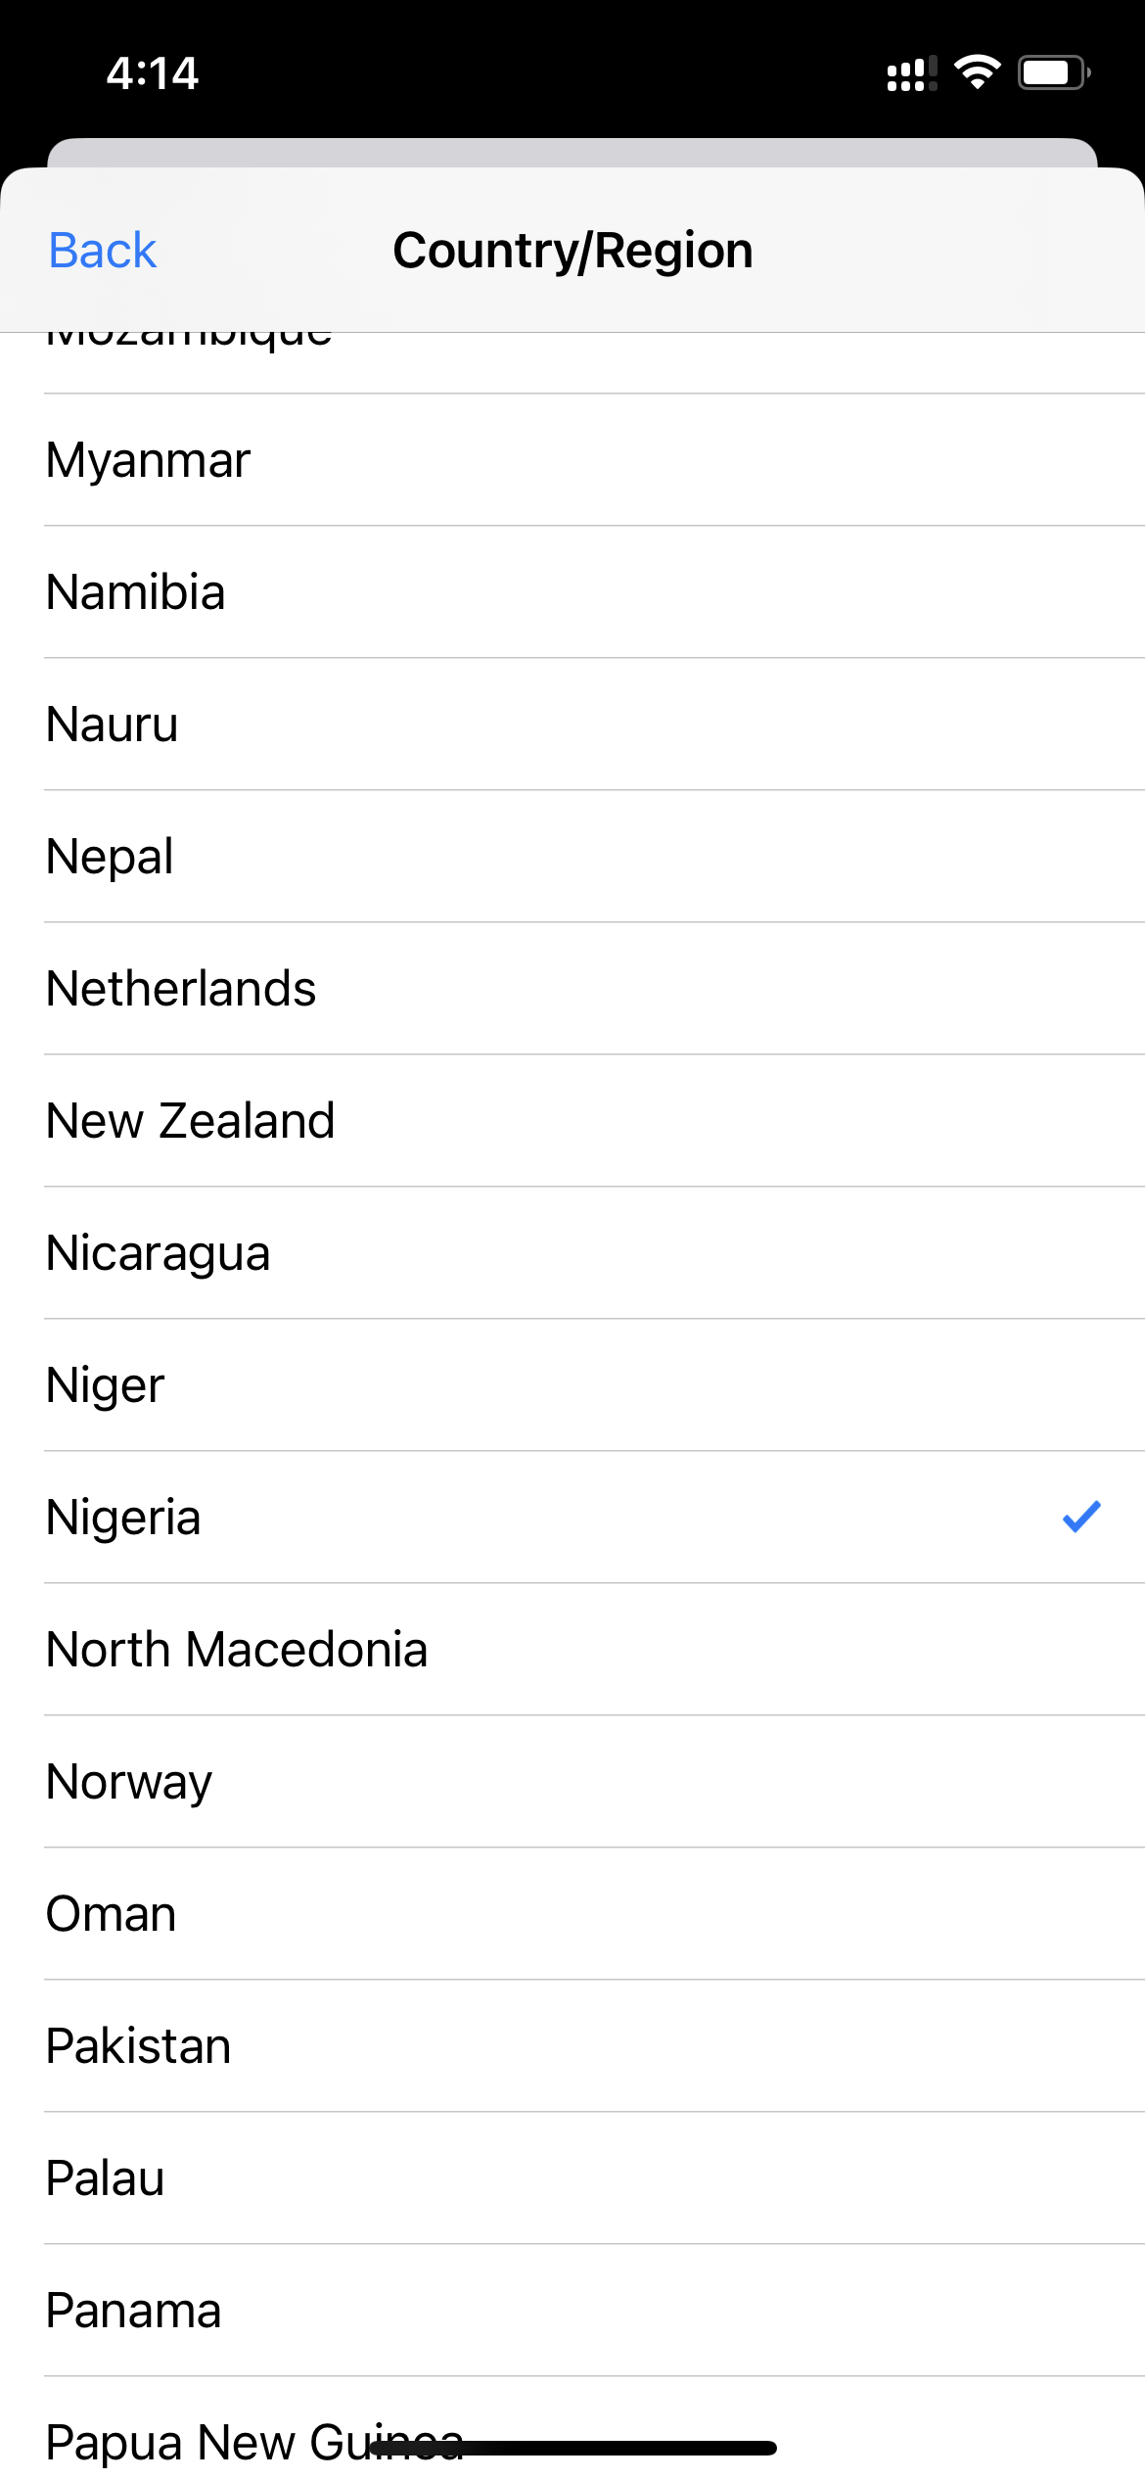
Task: Tap the blue checkmark beside Nigeria
Action: (x=1081, y=1517)
